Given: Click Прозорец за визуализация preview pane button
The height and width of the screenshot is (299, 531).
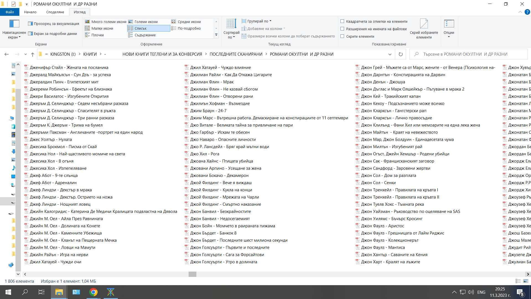Looking at the screenshot, I should (x=54, y=24).
